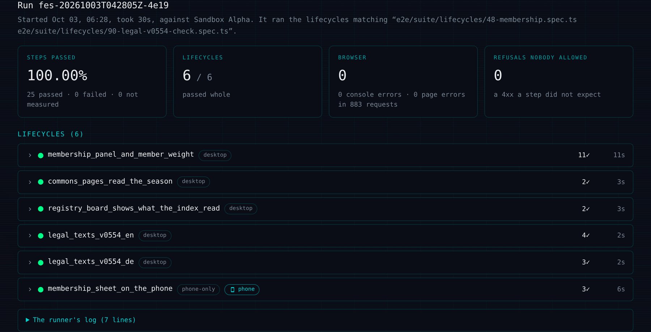Click the 11✓ step count

point(584,155)
